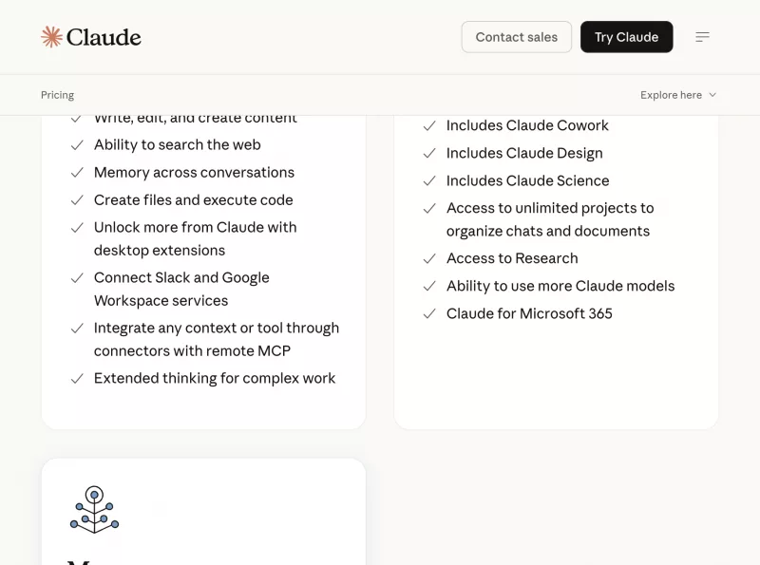Viewport: 760px width, 565px height.
Task: Click the text 'Access to Research'
Action: click(512, 258)
